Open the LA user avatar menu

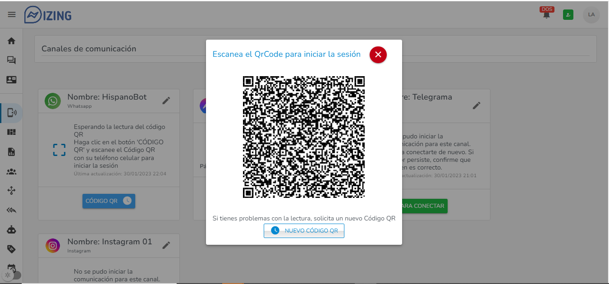point(591,14)
